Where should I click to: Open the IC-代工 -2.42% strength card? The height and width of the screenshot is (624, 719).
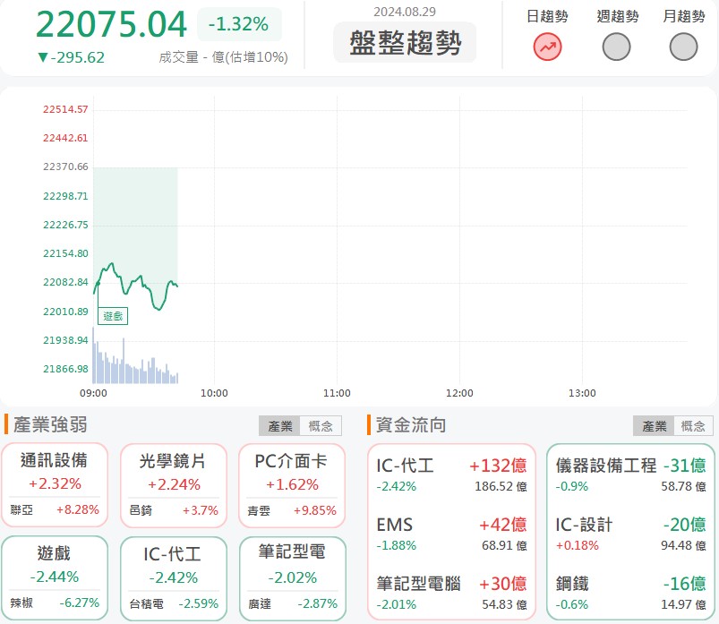click(174, 578)
